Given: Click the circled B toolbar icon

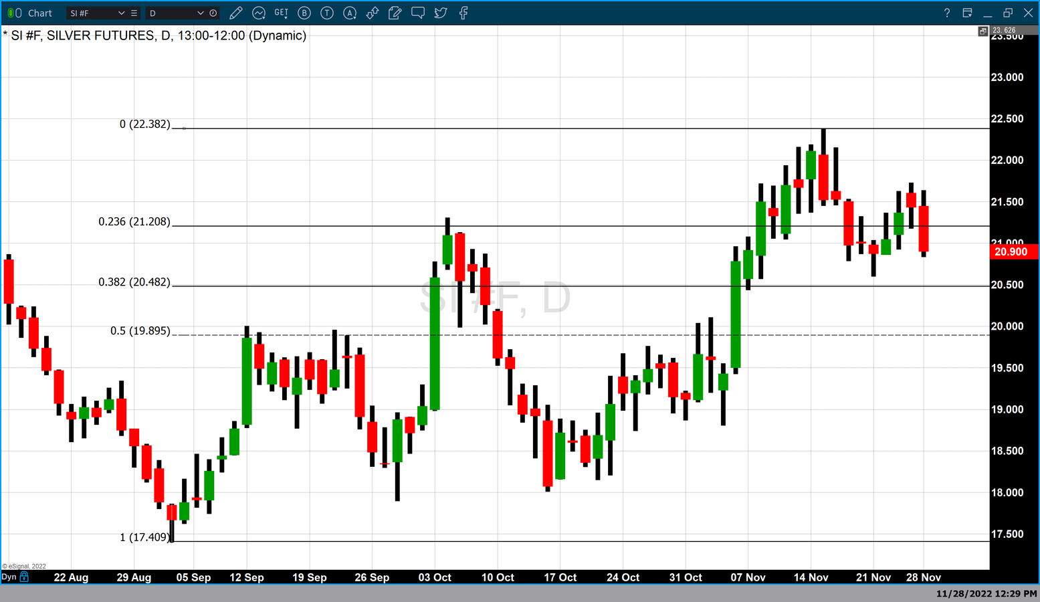Looking at the screenshot, I should pos(304,13).
